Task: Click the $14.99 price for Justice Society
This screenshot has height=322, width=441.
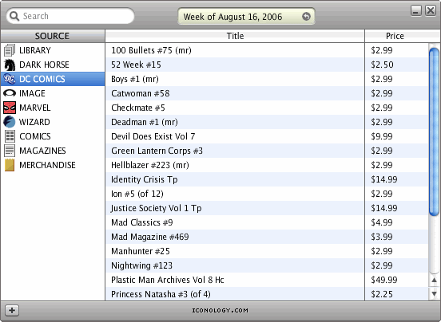Action: point(384,208)
